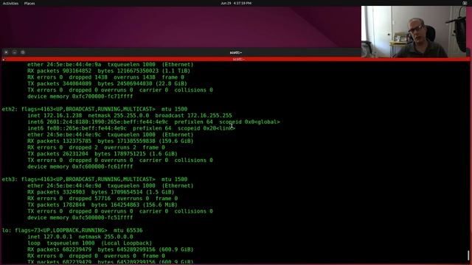Click the RX errors dropped 1438 line

point(105,77)
